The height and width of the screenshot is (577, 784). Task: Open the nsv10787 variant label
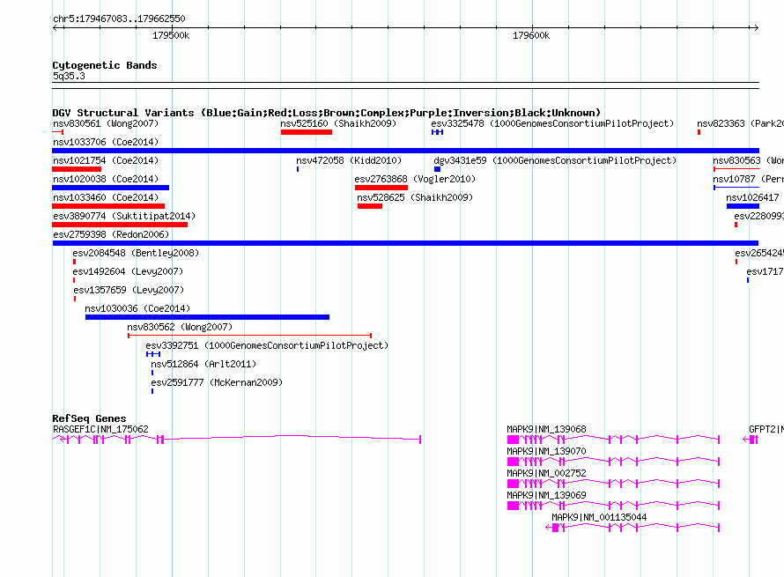[x=748, y=179]
